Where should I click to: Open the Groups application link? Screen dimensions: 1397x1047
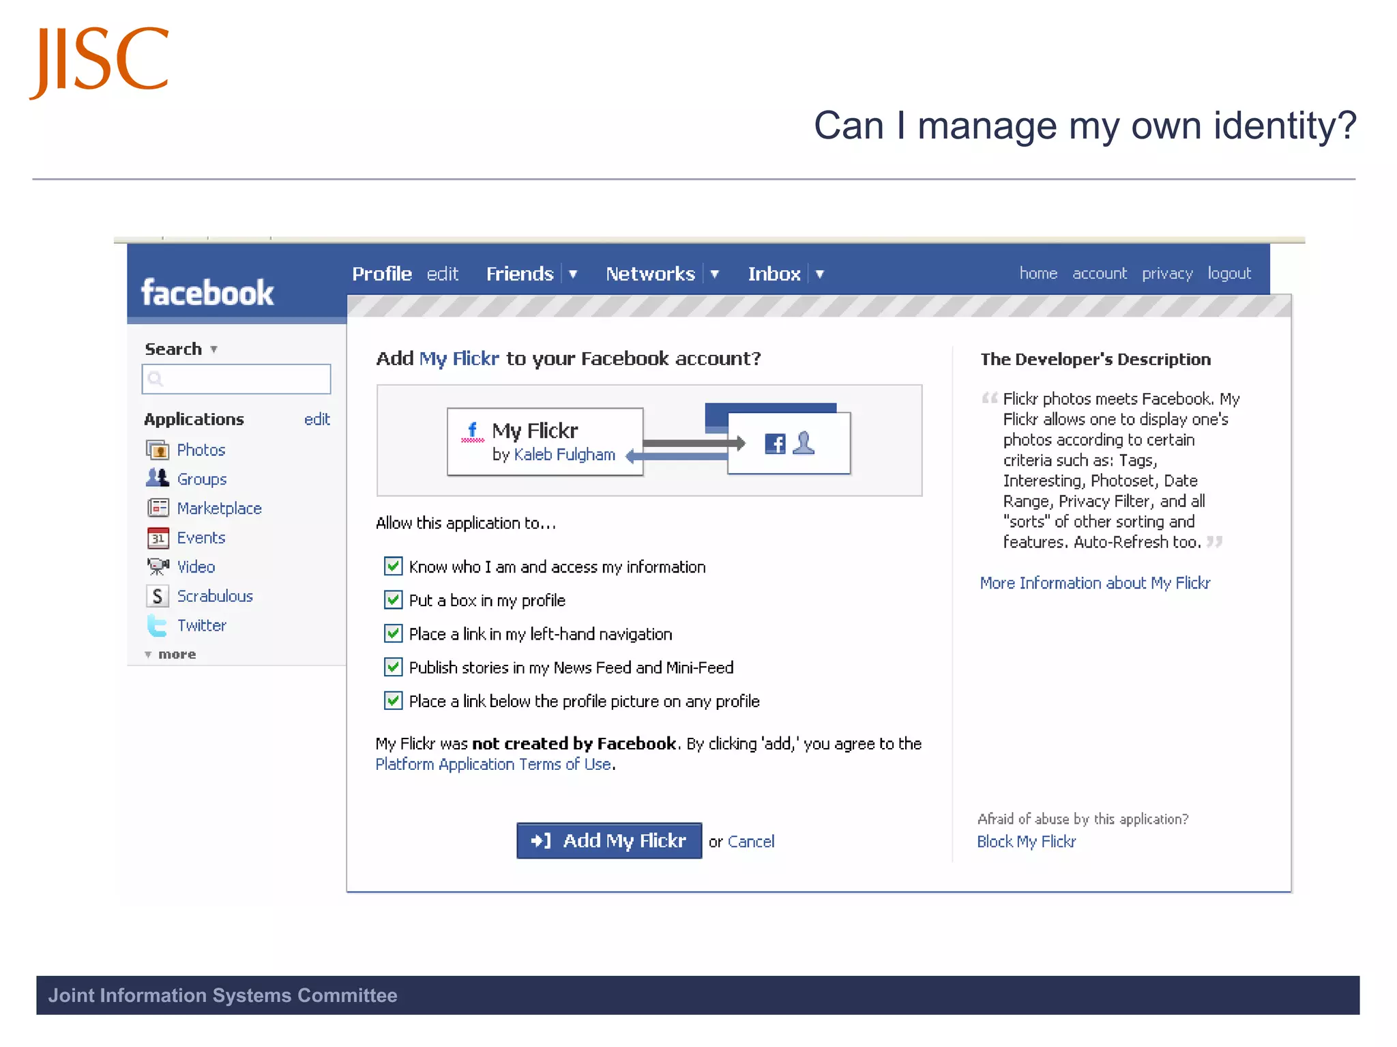click(x=202, y=479)
